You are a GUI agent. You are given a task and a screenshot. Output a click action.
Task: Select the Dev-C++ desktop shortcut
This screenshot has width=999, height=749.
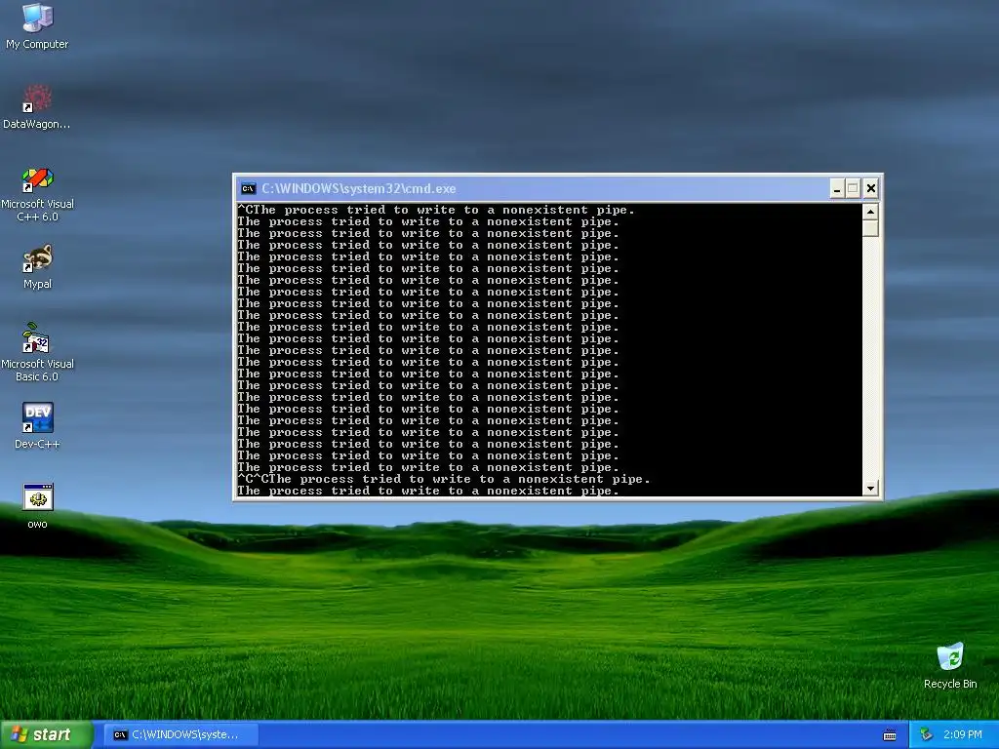(x=37, y=425)
